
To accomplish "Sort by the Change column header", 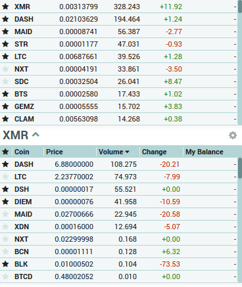I will click(155, 152).
